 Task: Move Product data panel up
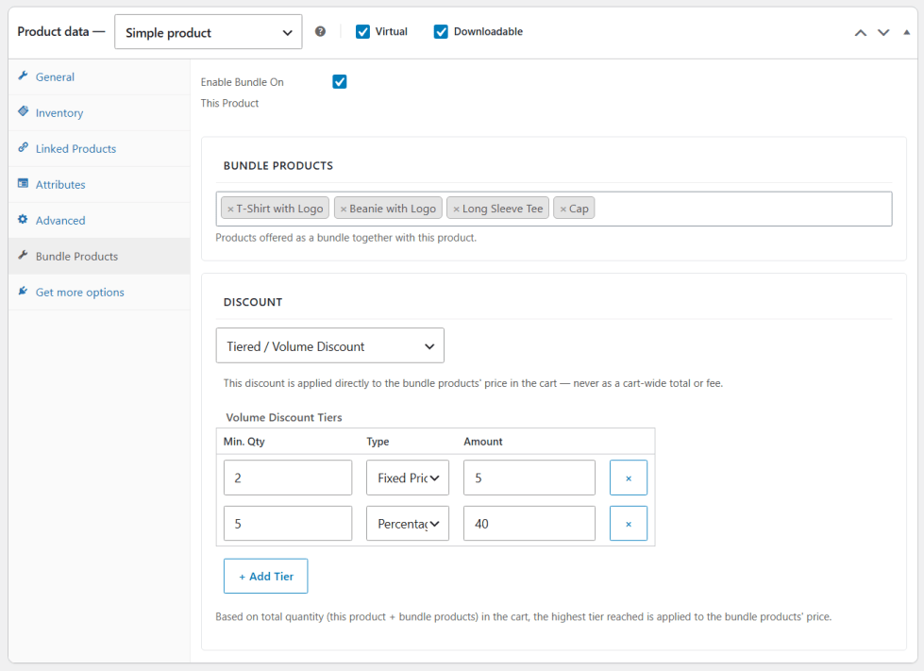tap(861, 32)
